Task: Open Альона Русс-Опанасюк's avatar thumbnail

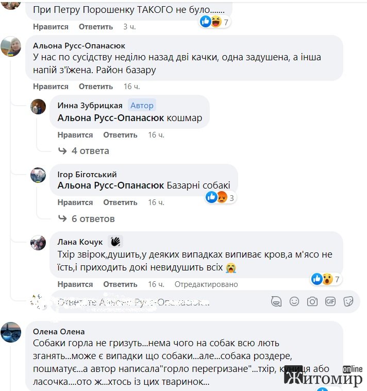Action: pyautogui.click(x=11, y=46)
